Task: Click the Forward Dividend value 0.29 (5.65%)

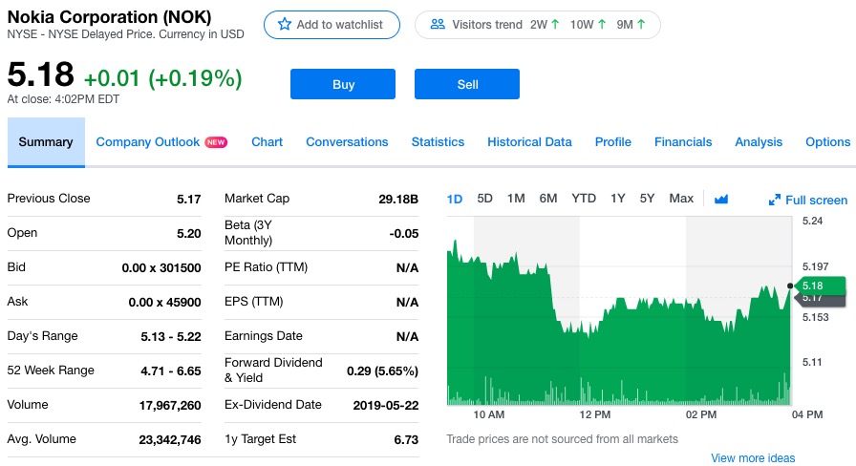Action: point(383,371)
